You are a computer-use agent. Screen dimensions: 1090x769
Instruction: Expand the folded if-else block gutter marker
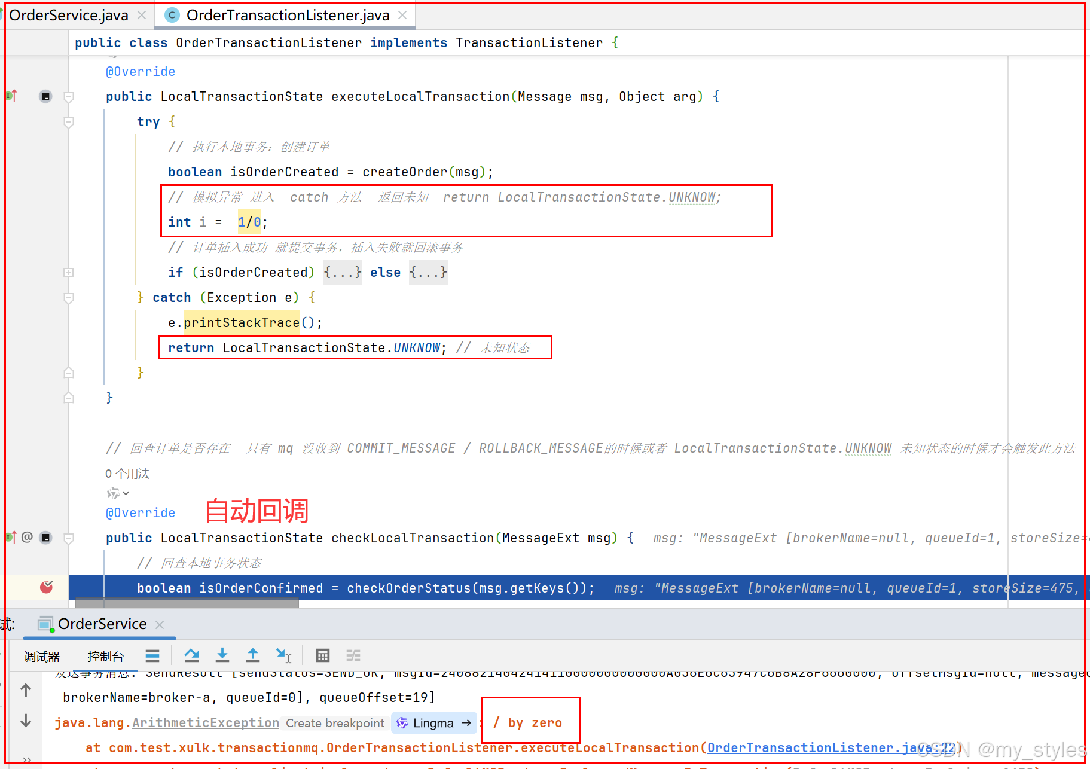click(x=69, y=273)
